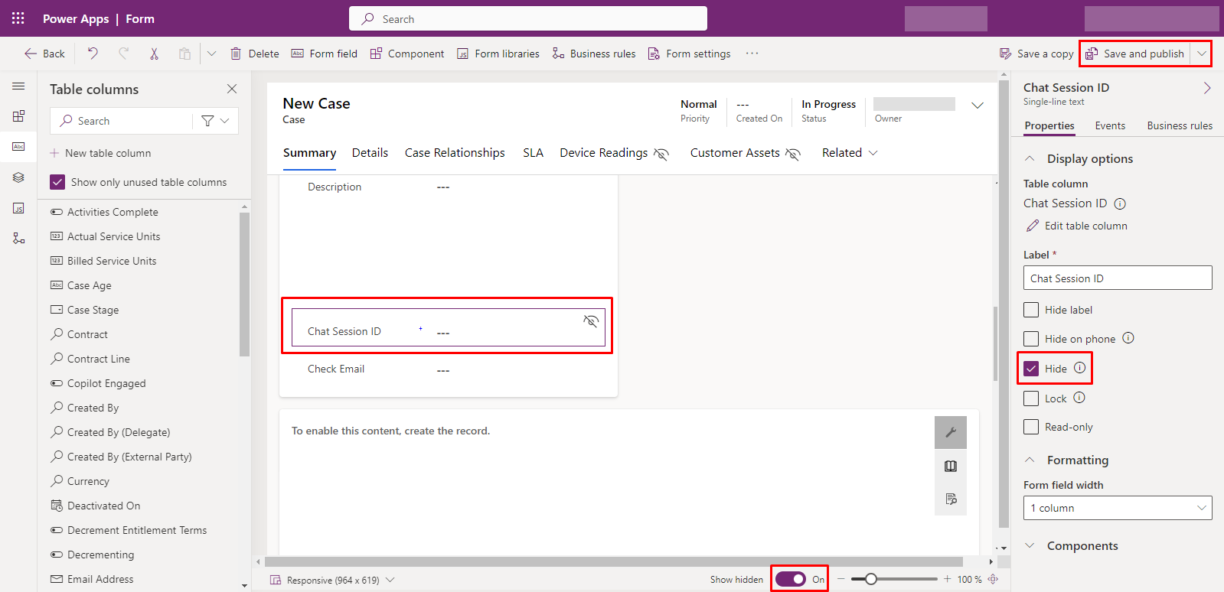The height and width of the screenshot is (592, 1224).
Task: Open the toolbar overflow ellipsis menu
Action: pyautogui.click(x=752, y=54)
